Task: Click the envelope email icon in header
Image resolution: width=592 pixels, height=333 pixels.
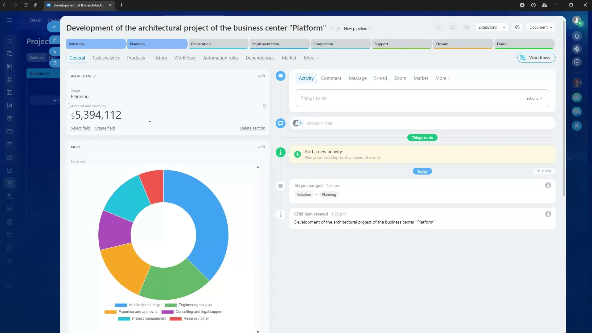Action: point(452,27)
